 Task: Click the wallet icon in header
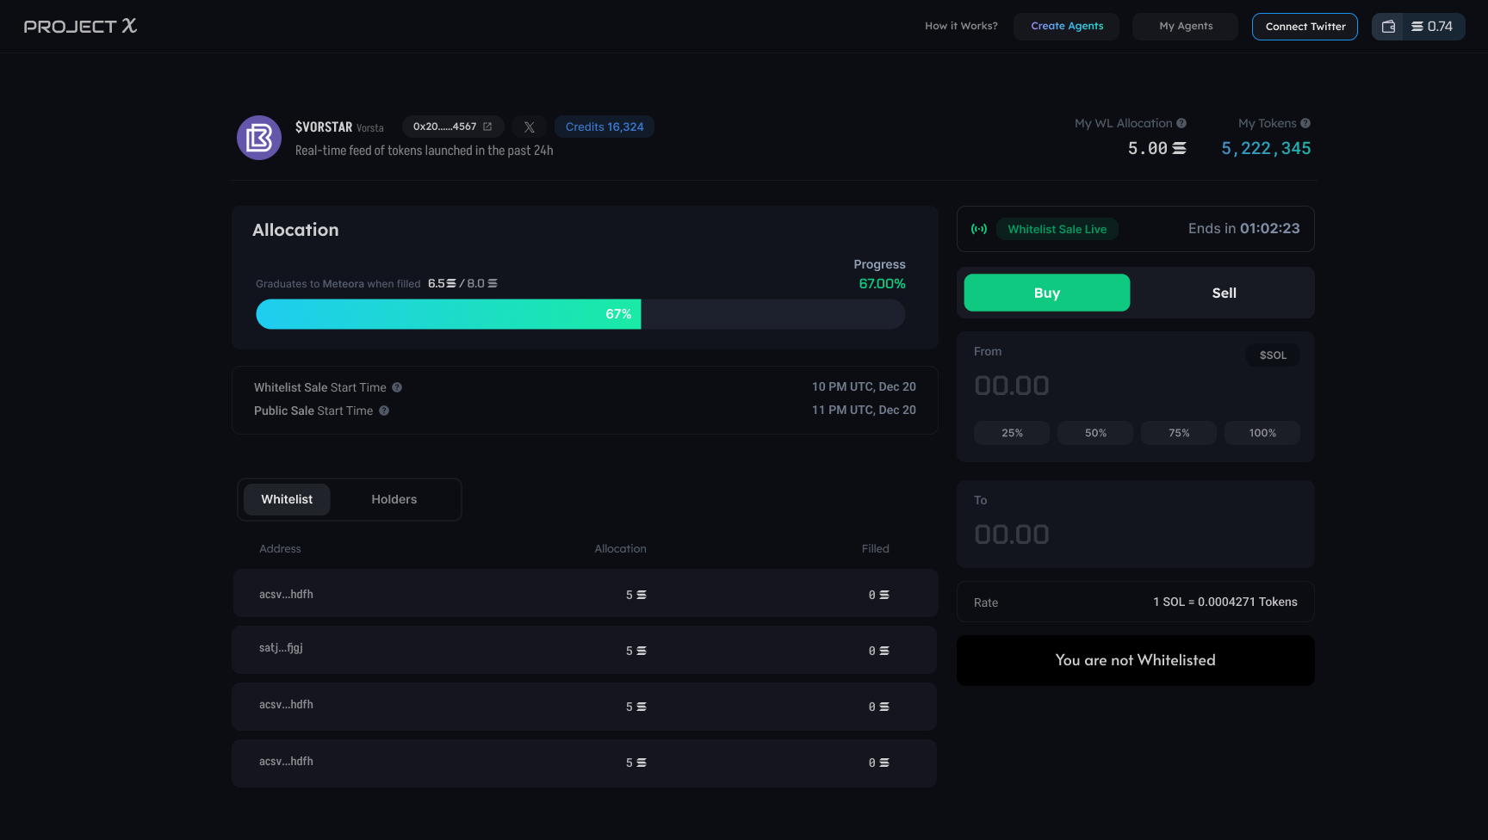pos(1388,27)
